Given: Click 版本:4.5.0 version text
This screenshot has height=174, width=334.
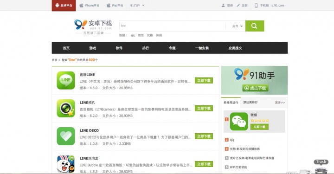Looking at the screenshot, I should pos(89,88).
